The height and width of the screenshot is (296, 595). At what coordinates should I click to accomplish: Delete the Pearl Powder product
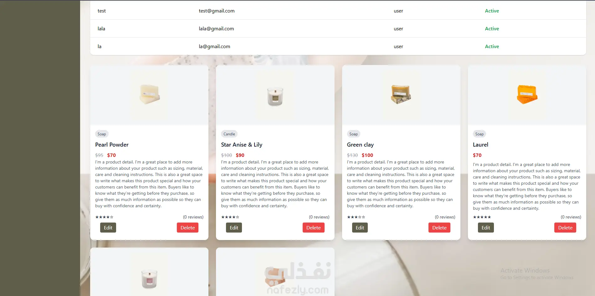[187, 228]
